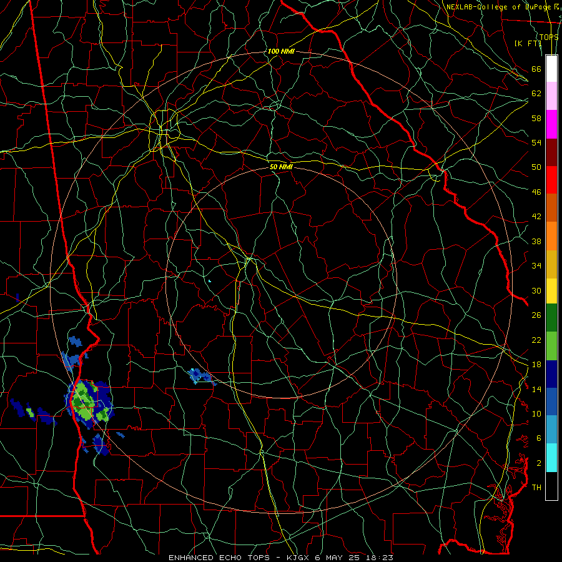Click the legend value 30
Screen dimensions: 562x562
pos(536,290)
